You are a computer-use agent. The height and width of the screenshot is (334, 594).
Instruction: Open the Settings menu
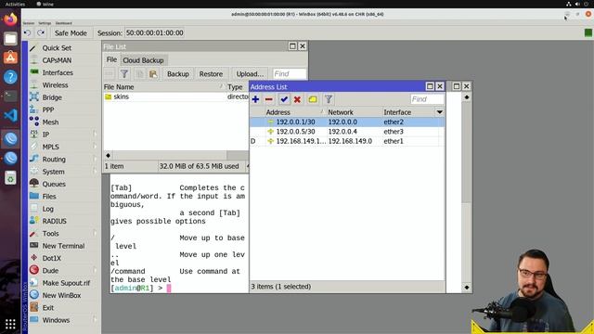[x=45, y=23]
